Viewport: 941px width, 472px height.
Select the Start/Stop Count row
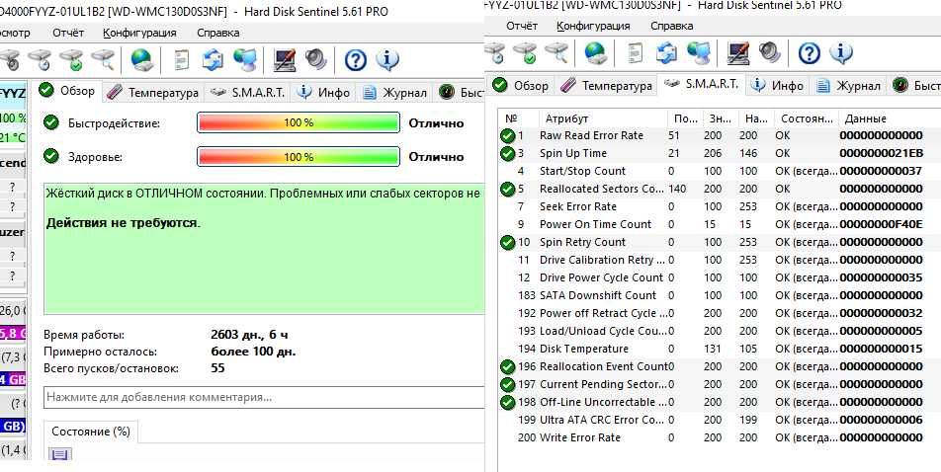[x=719, y=171]
